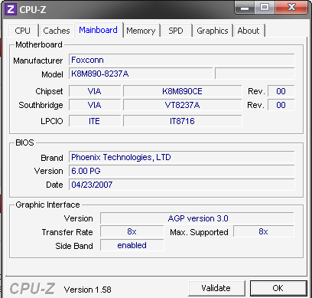Switch to the CPU tab
The image size is (312, 298).
pos(23,31)
